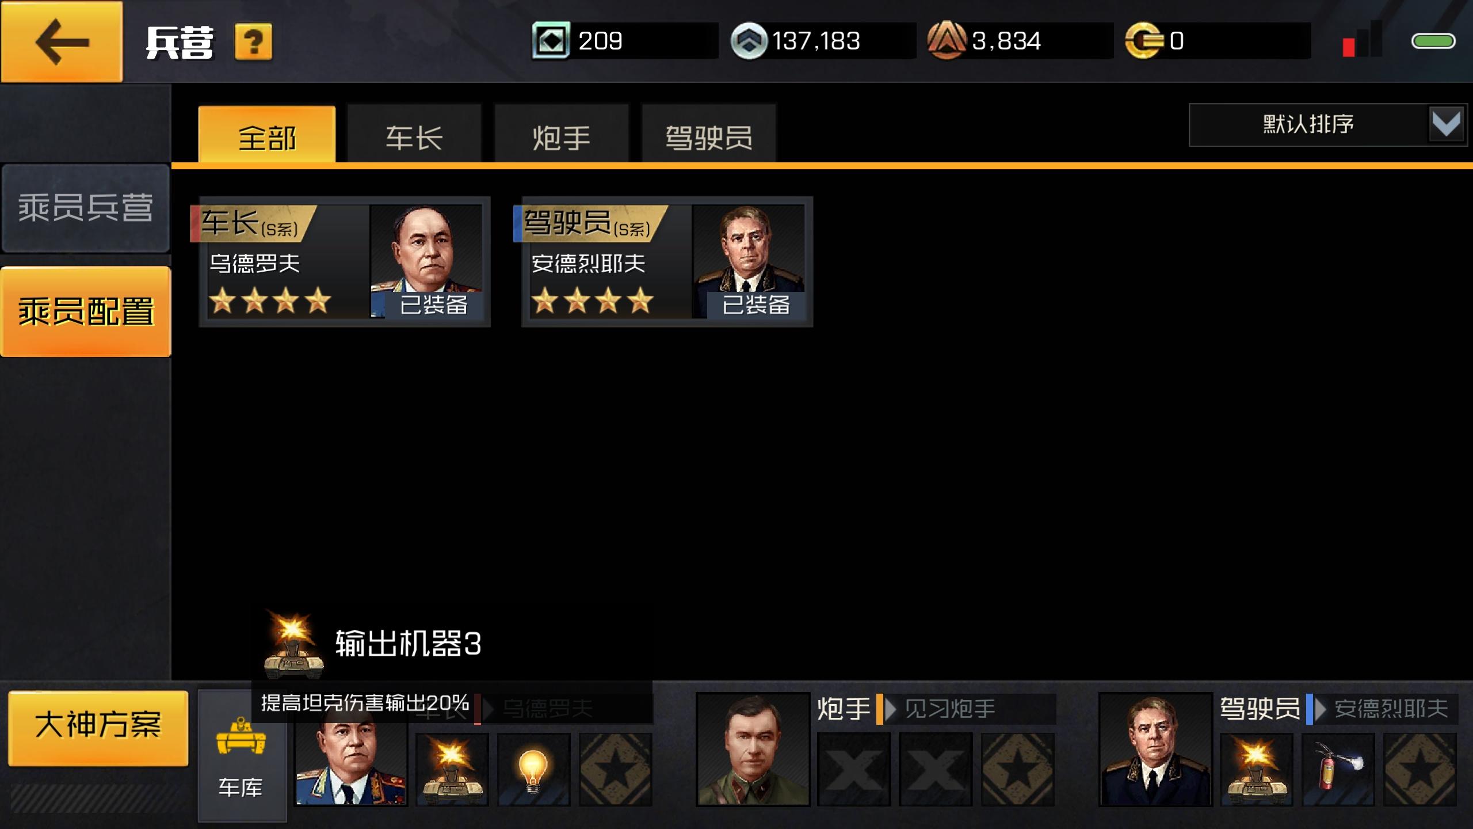Click the 大神方案 button
This screenshot has width=1473, height=829.
click(x=98, y=728)
